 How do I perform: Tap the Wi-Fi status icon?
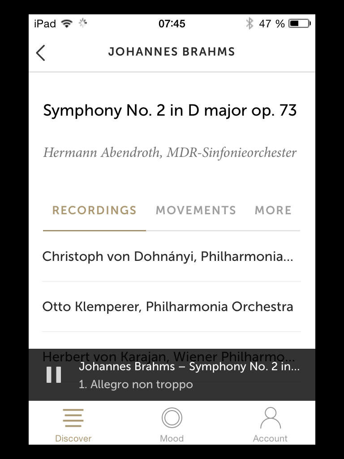click(67, 23)
